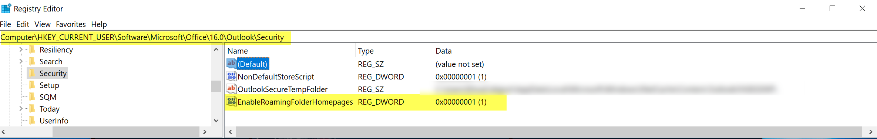Select the UserInfo tree key
Image resolution: width=877 pixels, height=139 pixels.
54,121
